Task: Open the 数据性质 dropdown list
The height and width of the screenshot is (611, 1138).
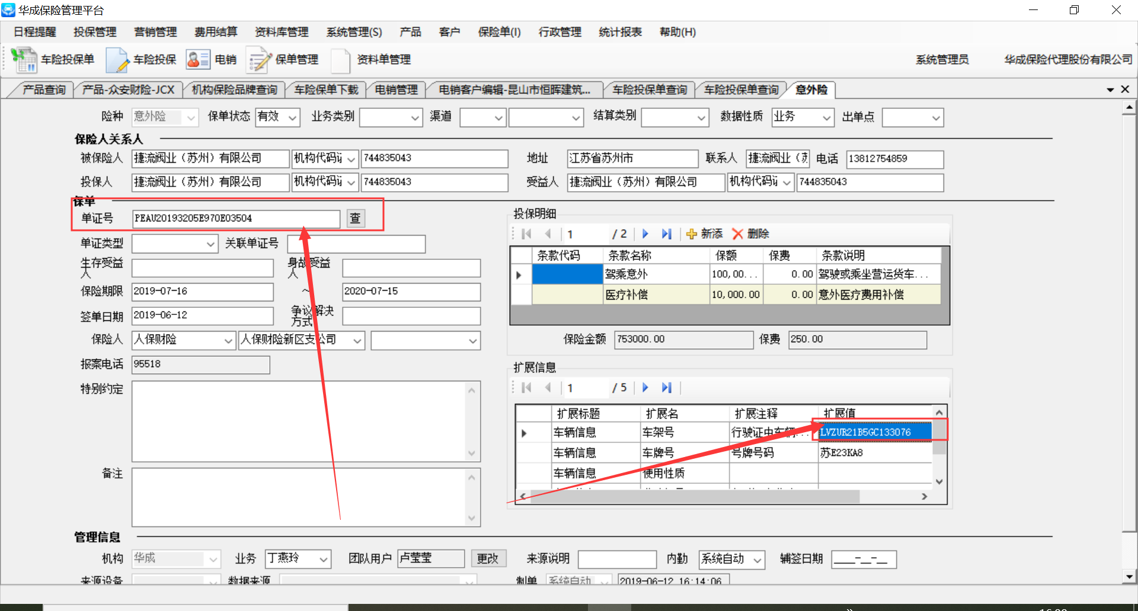Action: (827, 118)
